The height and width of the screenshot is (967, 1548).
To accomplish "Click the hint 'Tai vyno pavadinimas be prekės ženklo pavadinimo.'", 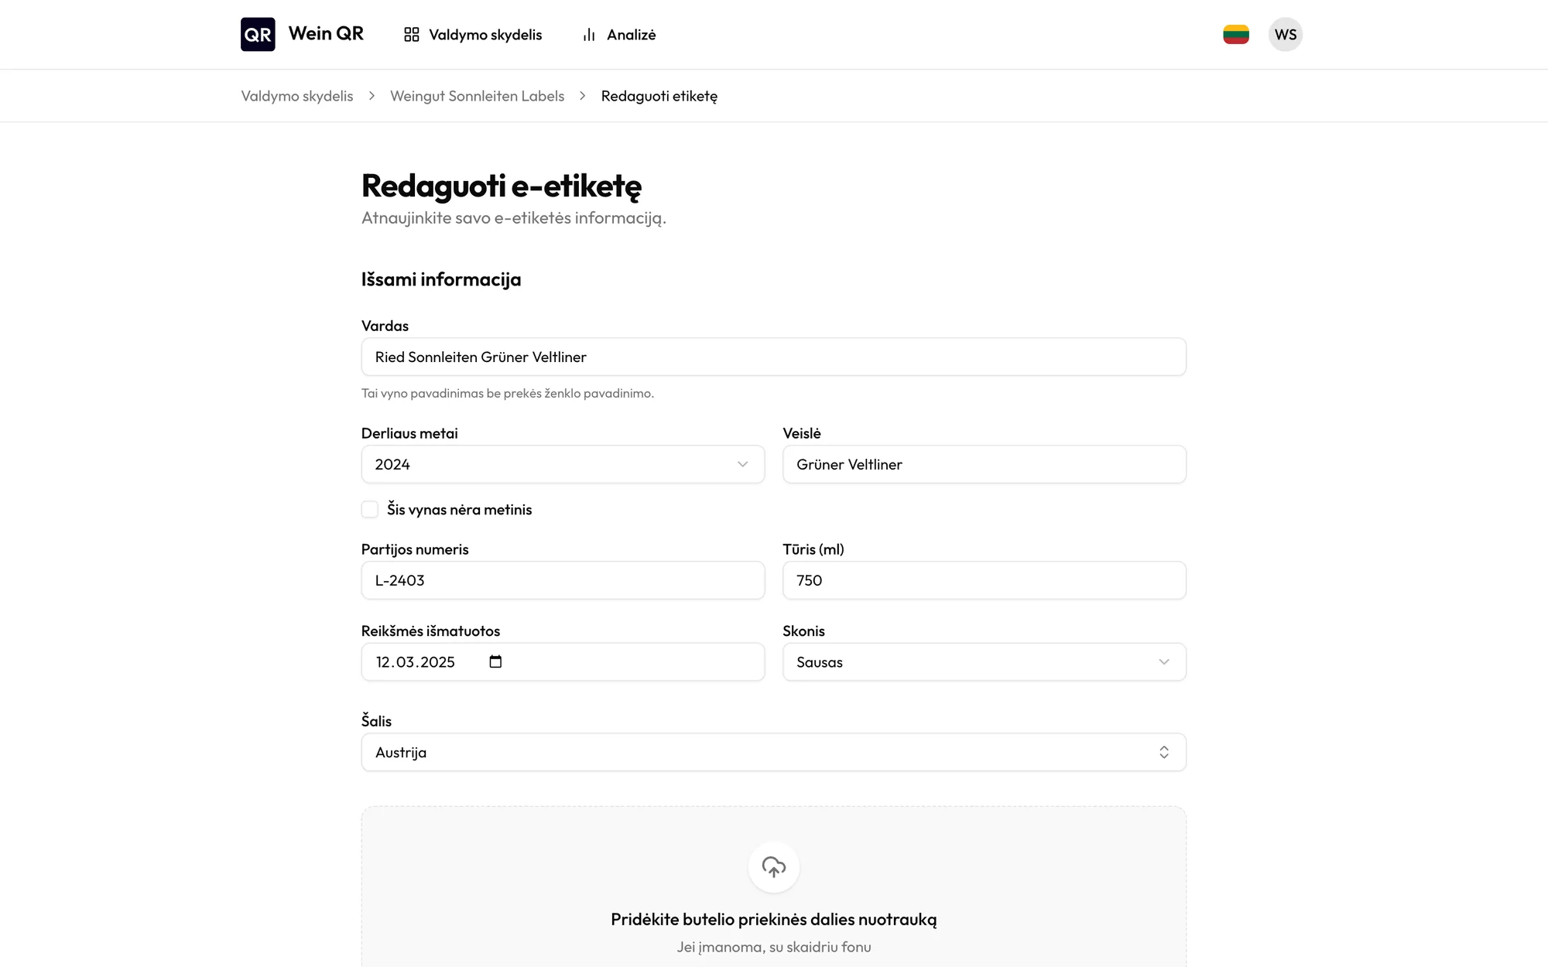I will [x=508, y=393].
